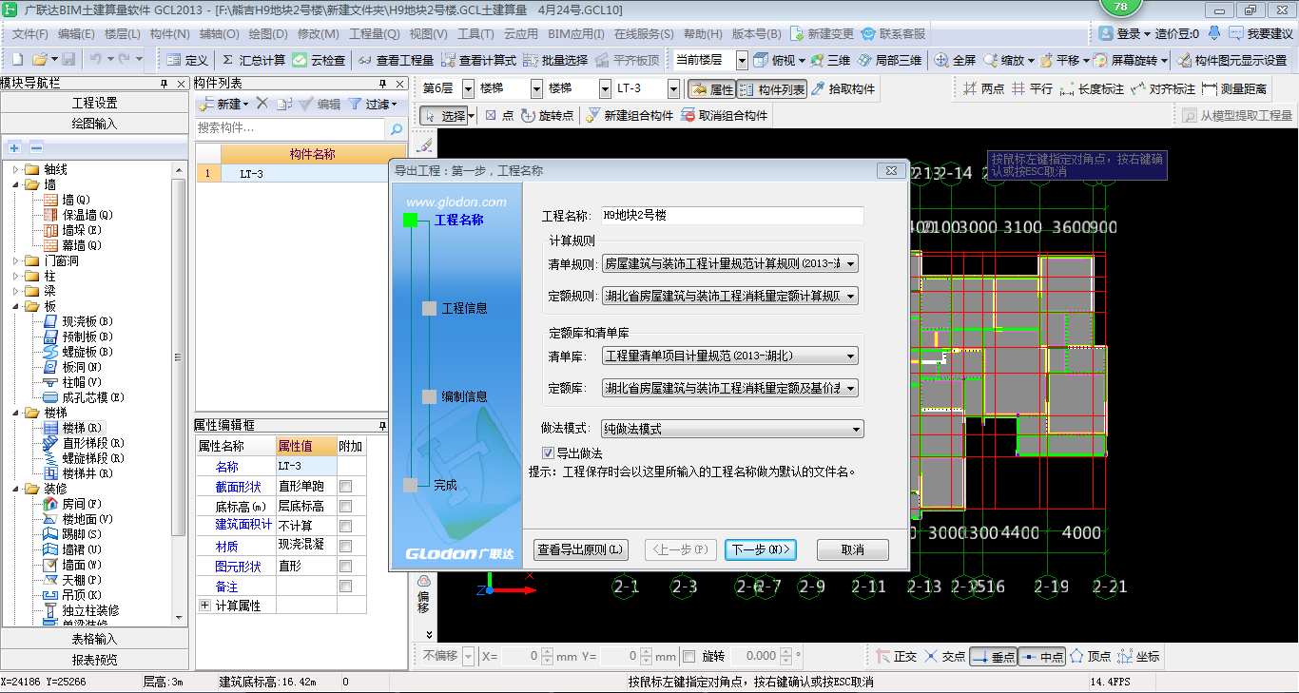Open the 楼层(L) menu
Screen dimensions: 1299x693
(x=122, y=33)
